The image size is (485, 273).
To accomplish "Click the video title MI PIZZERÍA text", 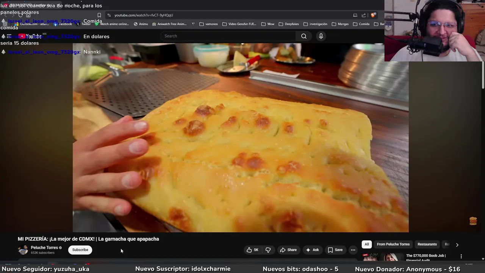I will tap(88, 239).
